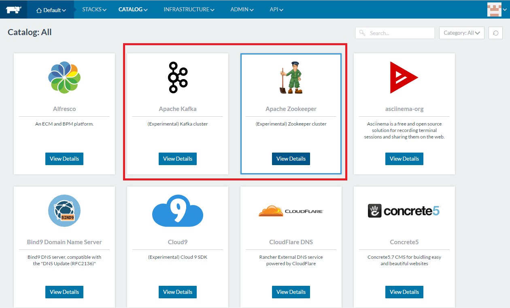510x308 pixels.
Task: View Details for Cloud9
Action: point(178,292)
